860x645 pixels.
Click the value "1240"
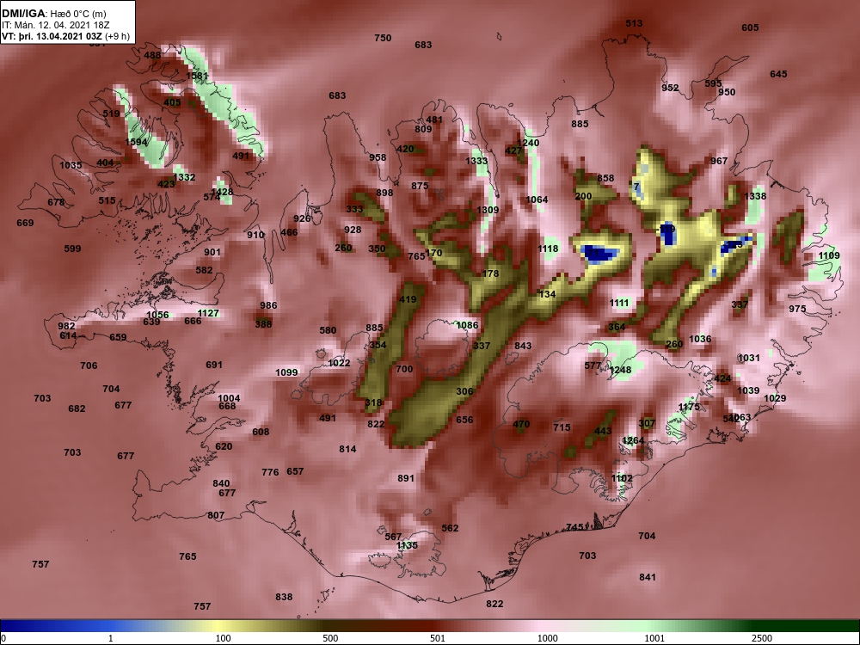(x=528, y=143)
